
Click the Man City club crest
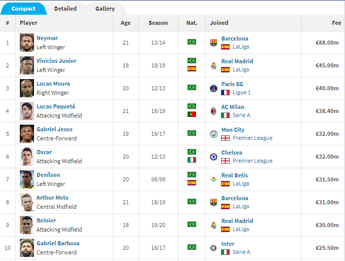point(213,134)
